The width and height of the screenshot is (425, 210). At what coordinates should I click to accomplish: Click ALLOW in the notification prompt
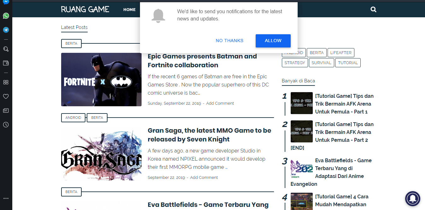coord(273,41)
